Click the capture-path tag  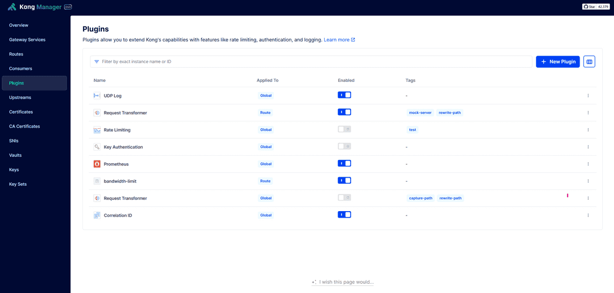[x=420, y=198]
